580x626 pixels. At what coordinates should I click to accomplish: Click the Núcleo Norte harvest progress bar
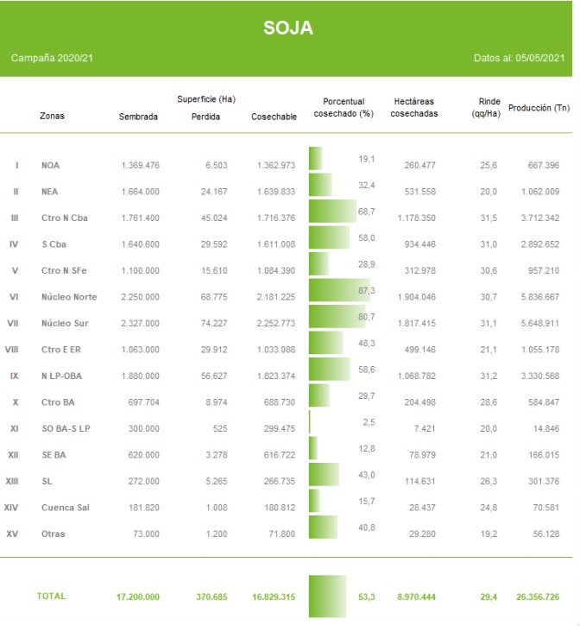(335, 290)
